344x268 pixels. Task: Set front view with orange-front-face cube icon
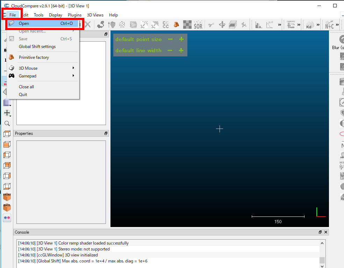7,144
